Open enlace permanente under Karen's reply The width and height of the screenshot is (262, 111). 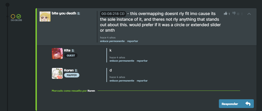pyautogui.click(x=122, y=81)
